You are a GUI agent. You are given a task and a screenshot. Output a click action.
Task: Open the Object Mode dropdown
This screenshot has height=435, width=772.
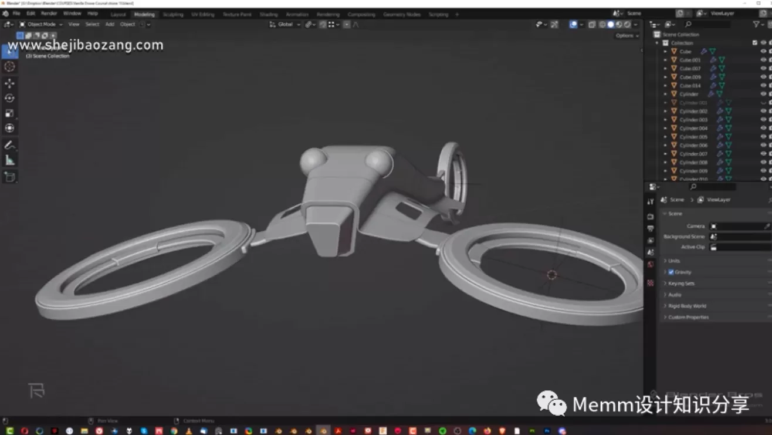41,25
